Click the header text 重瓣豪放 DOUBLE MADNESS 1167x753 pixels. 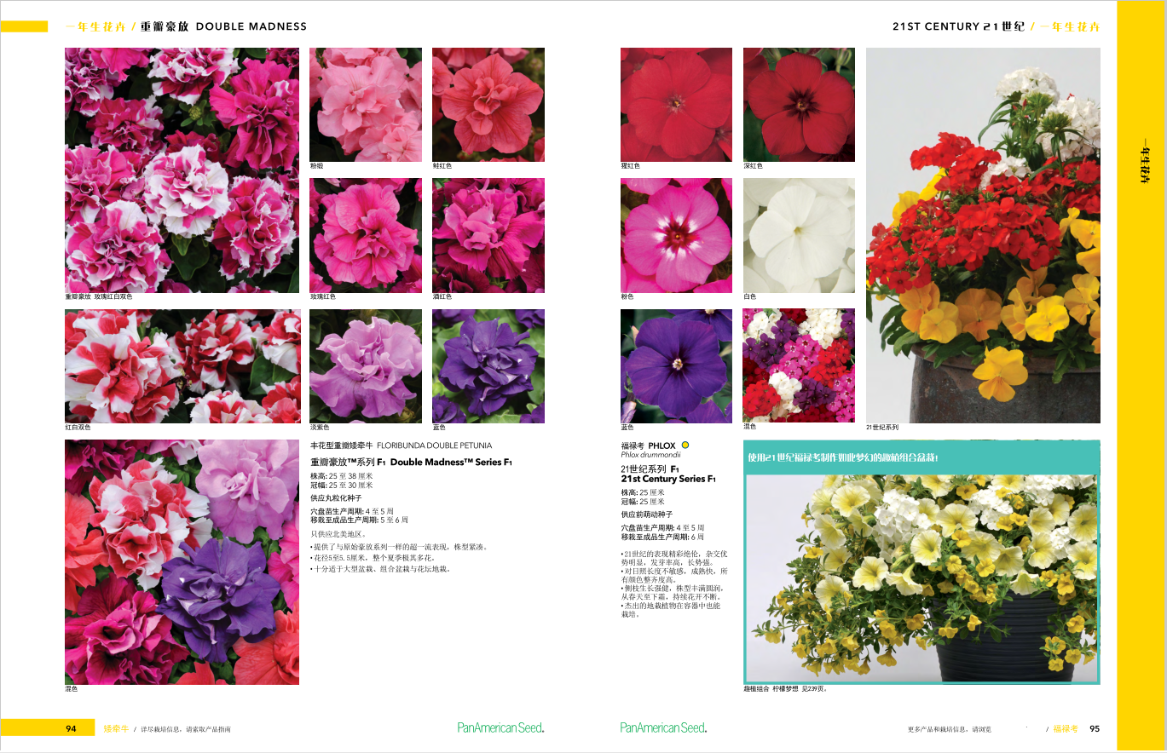coord(223,26)
